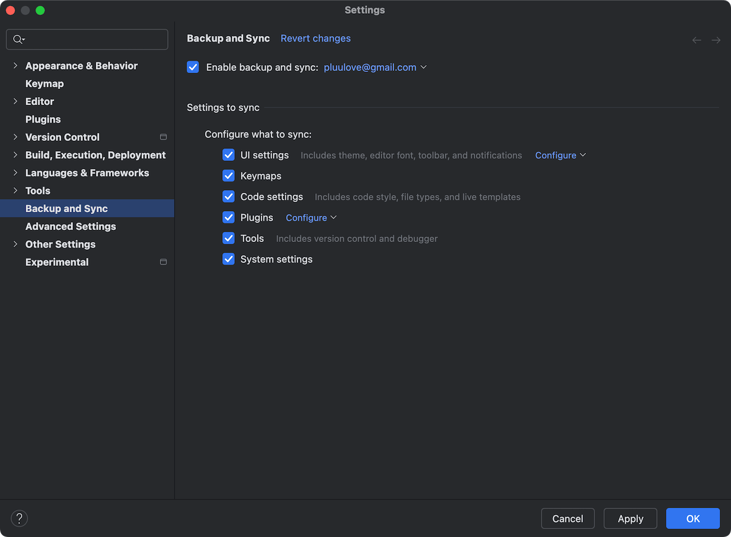Expand the Version Control node
Screen dimensions: 731x537
point(15,137)
